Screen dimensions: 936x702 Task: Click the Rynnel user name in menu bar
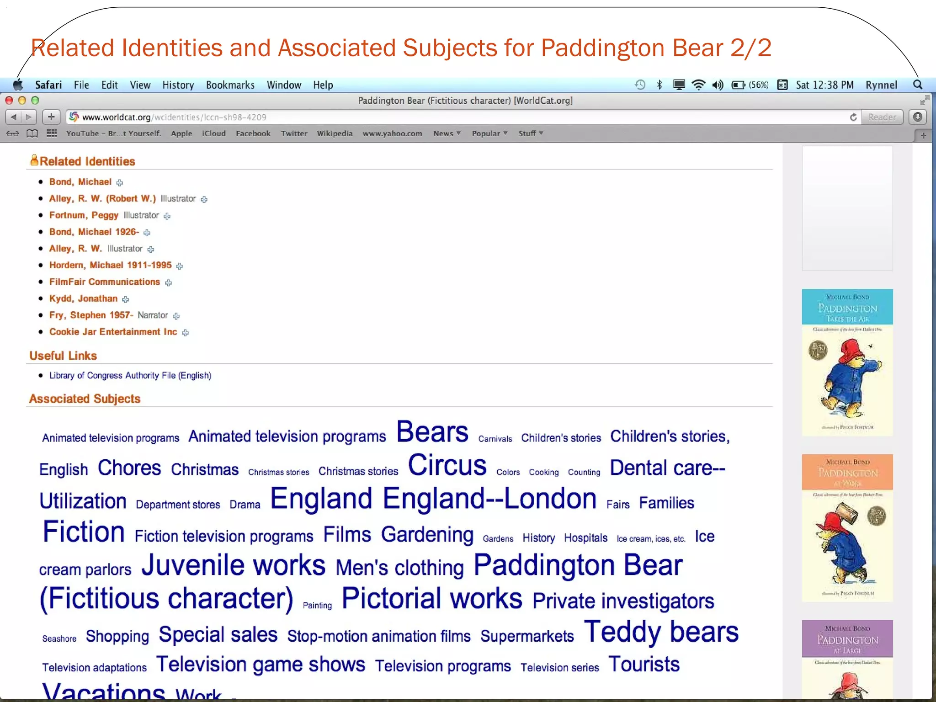point(882,85)
